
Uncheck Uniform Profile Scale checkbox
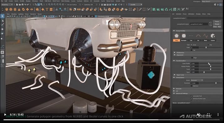(191, 99)
